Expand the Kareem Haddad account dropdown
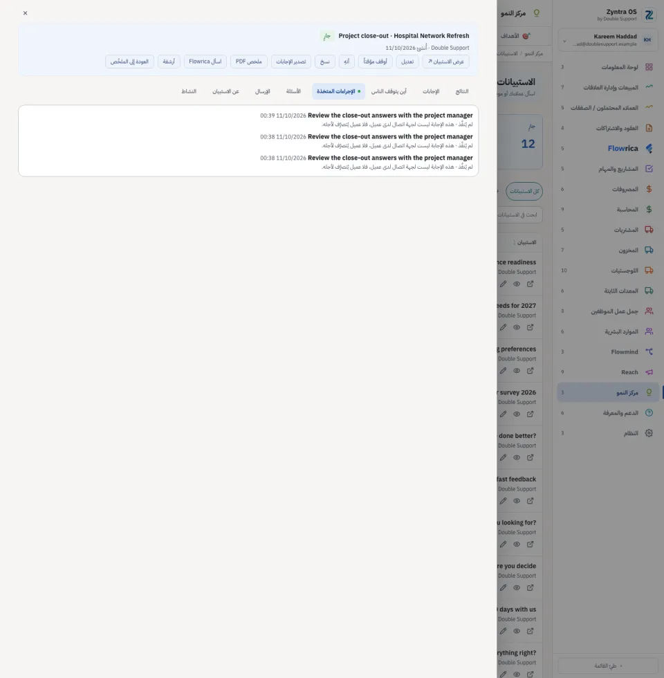664x678 pixels. [x=564, y=41]
